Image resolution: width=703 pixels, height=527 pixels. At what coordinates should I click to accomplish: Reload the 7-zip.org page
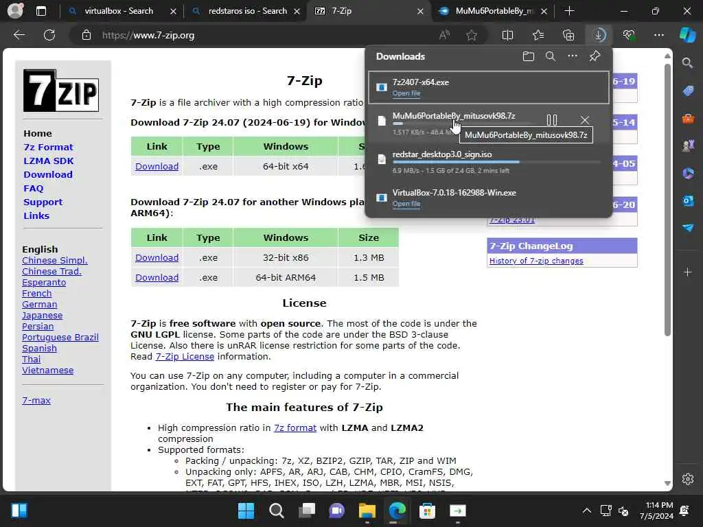pos(49,35)
